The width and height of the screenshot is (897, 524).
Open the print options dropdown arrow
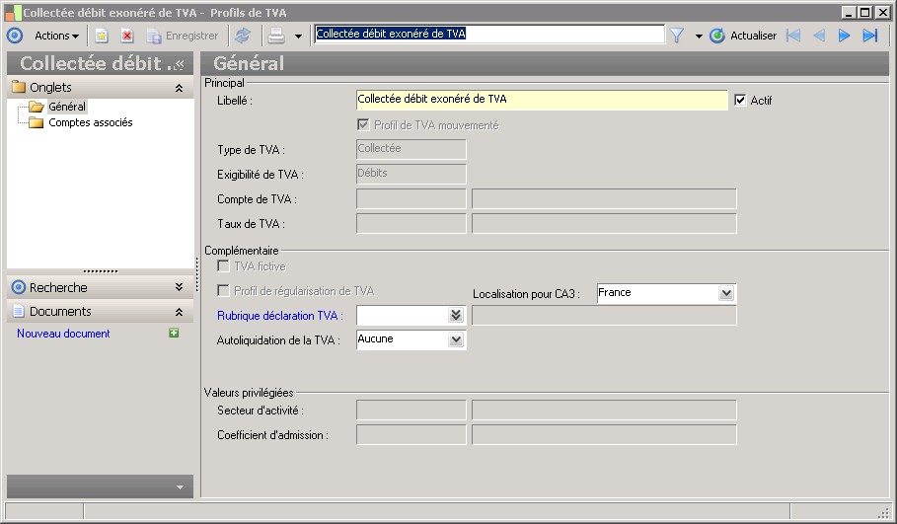(299, 37)
